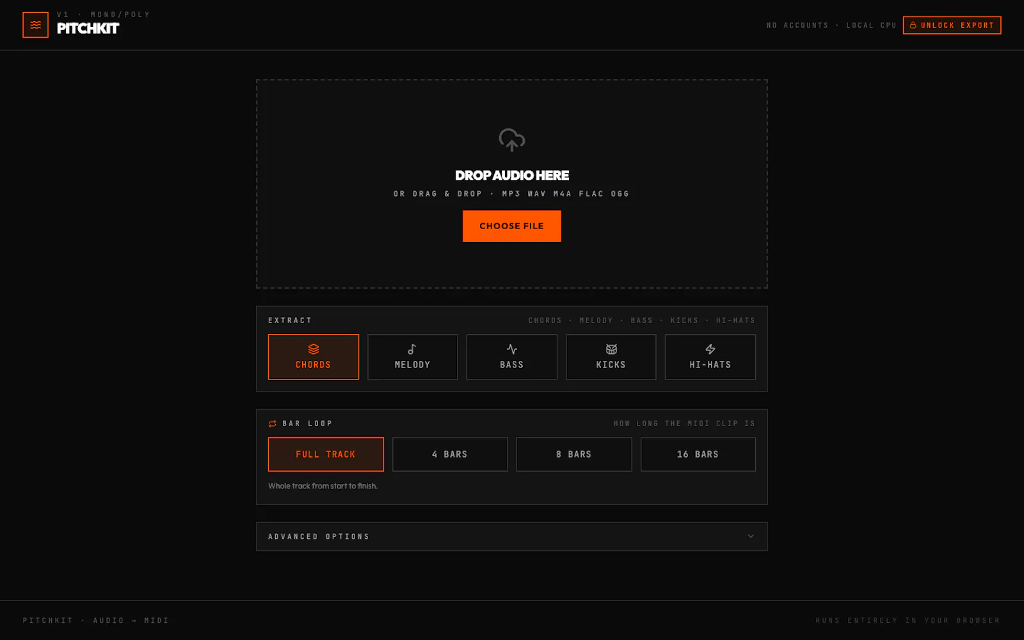Image resolution: width=1024 pixels, height=640 pixels.
Task: Select 8 Bars loop length
Action: pos(574,454)
